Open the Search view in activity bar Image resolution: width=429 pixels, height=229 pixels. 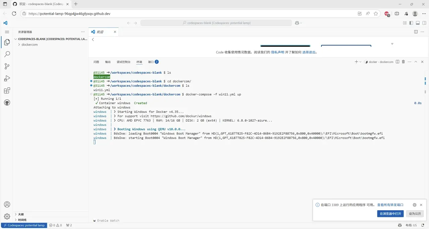pyautogui.click(x=7, y=54)
